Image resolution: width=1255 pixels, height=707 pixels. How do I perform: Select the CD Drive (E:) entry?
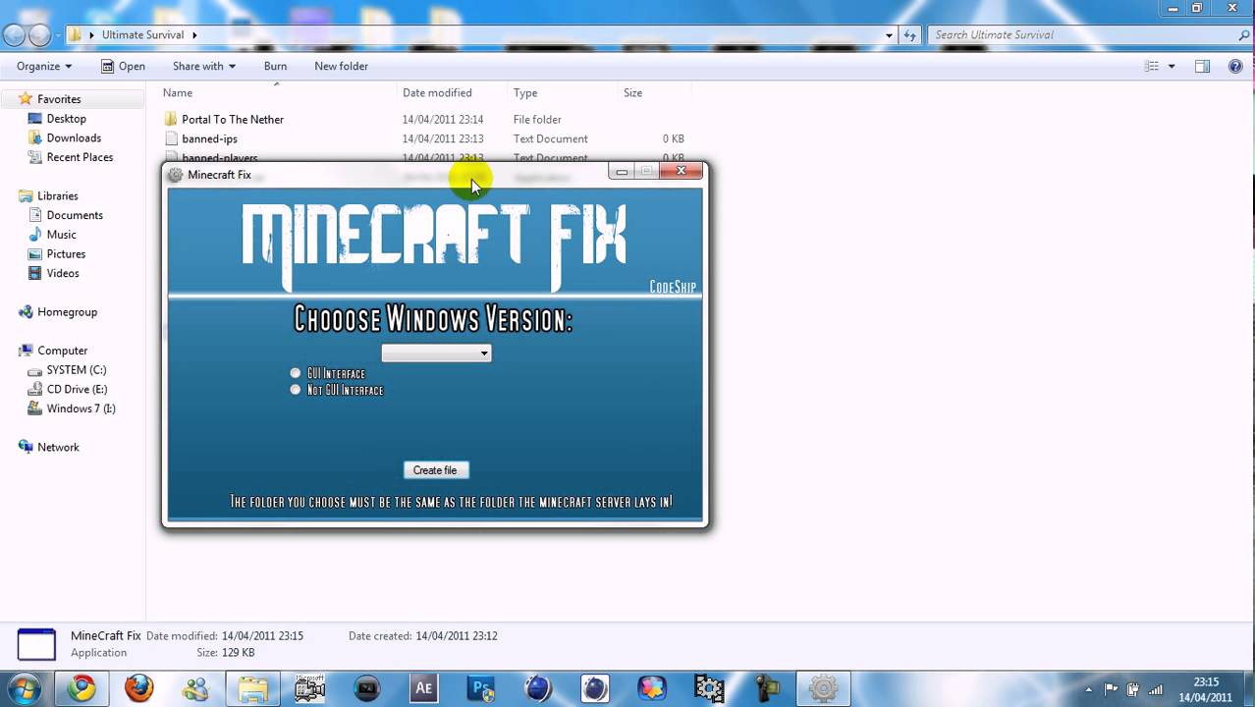[x=77, y=390]
